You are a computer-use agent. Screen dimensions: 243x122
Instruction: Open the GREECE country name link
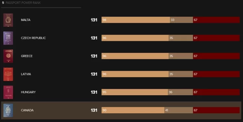click(x=27, y=56)
